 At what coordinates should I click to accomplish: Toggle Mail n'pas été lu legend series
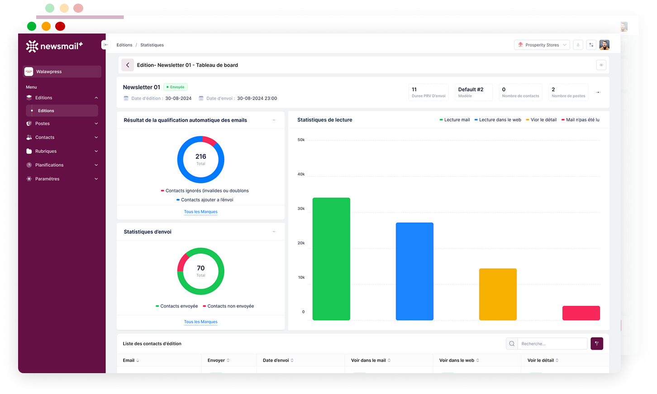coord(582,120)
